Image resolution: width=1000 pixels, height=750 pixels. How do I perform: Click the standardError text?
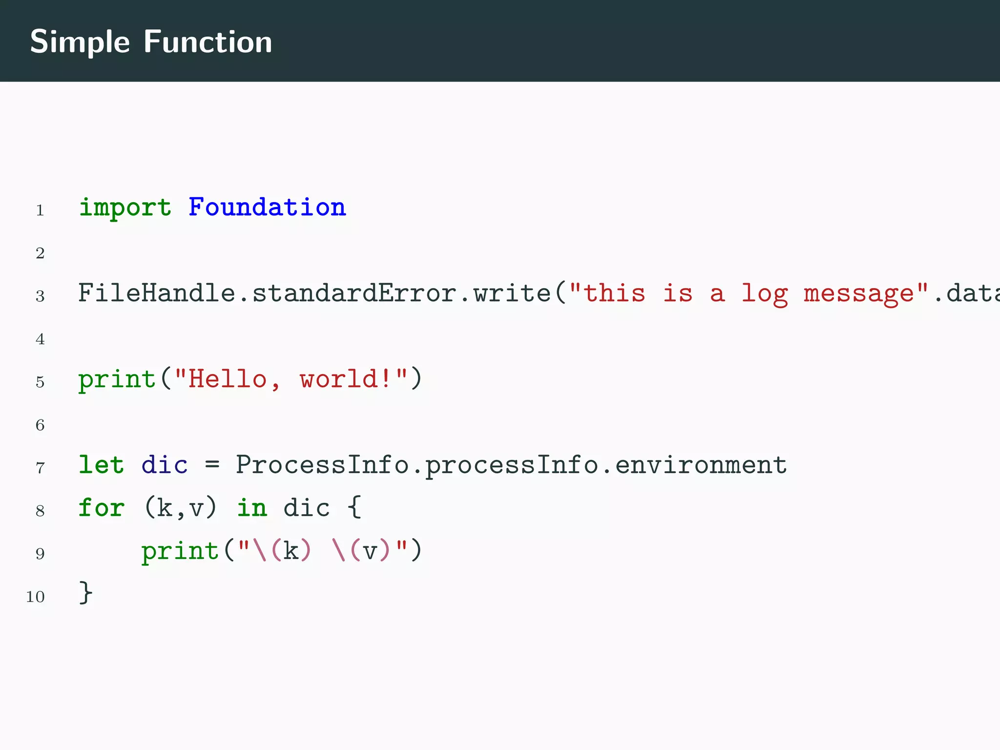point(354,293)
